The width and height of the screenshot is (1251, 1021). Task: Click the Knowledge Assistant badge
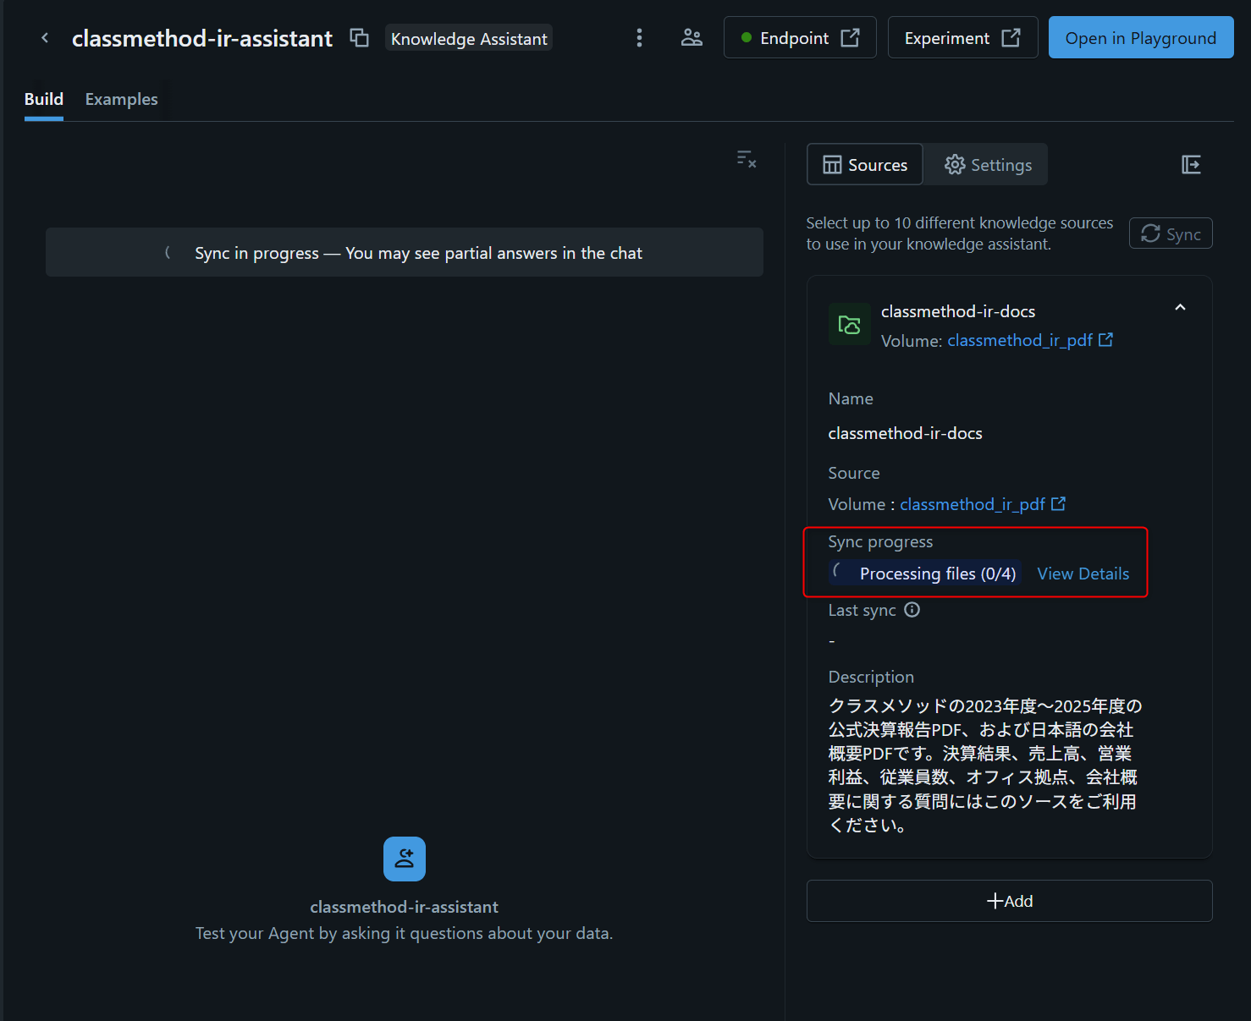click(469, 38)
